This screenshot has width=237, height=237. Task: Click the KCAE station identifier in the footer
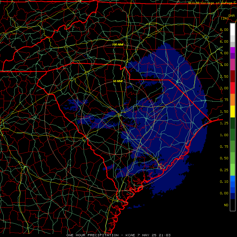pos(130,235)
